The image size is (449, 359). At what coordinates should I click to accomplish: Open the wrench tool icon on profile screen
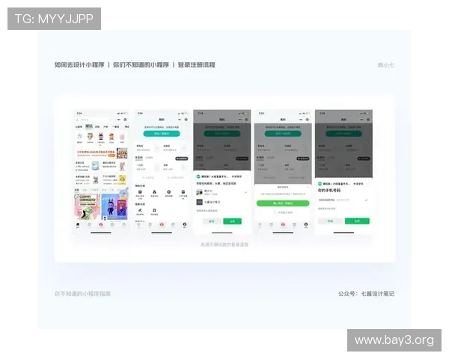pos(140,210)
